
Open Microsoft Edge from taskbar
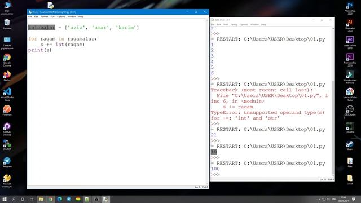pyautogui.click(x=60, y=199)
